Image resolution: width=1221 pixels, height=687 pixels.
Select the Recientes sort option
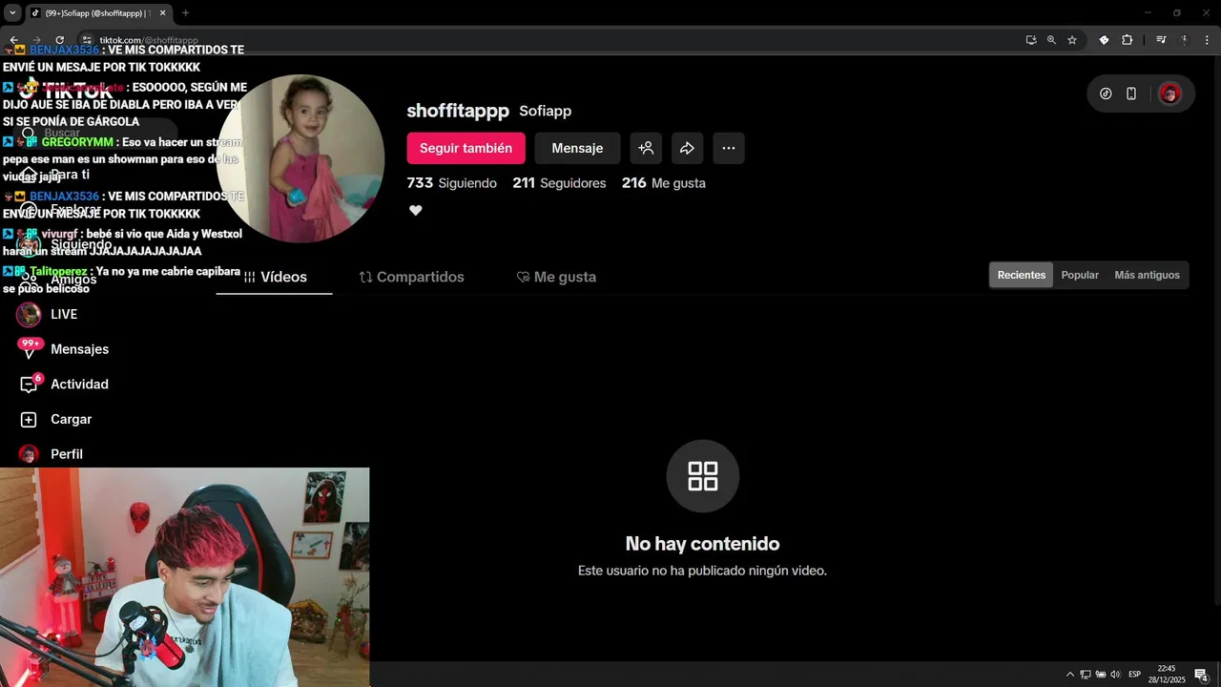(1022, 275)
